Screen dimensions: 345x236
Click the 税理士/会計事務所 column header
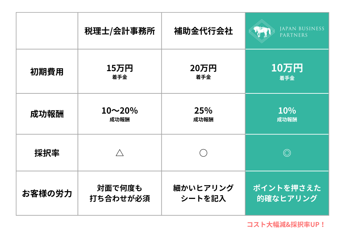coord(120,31)
